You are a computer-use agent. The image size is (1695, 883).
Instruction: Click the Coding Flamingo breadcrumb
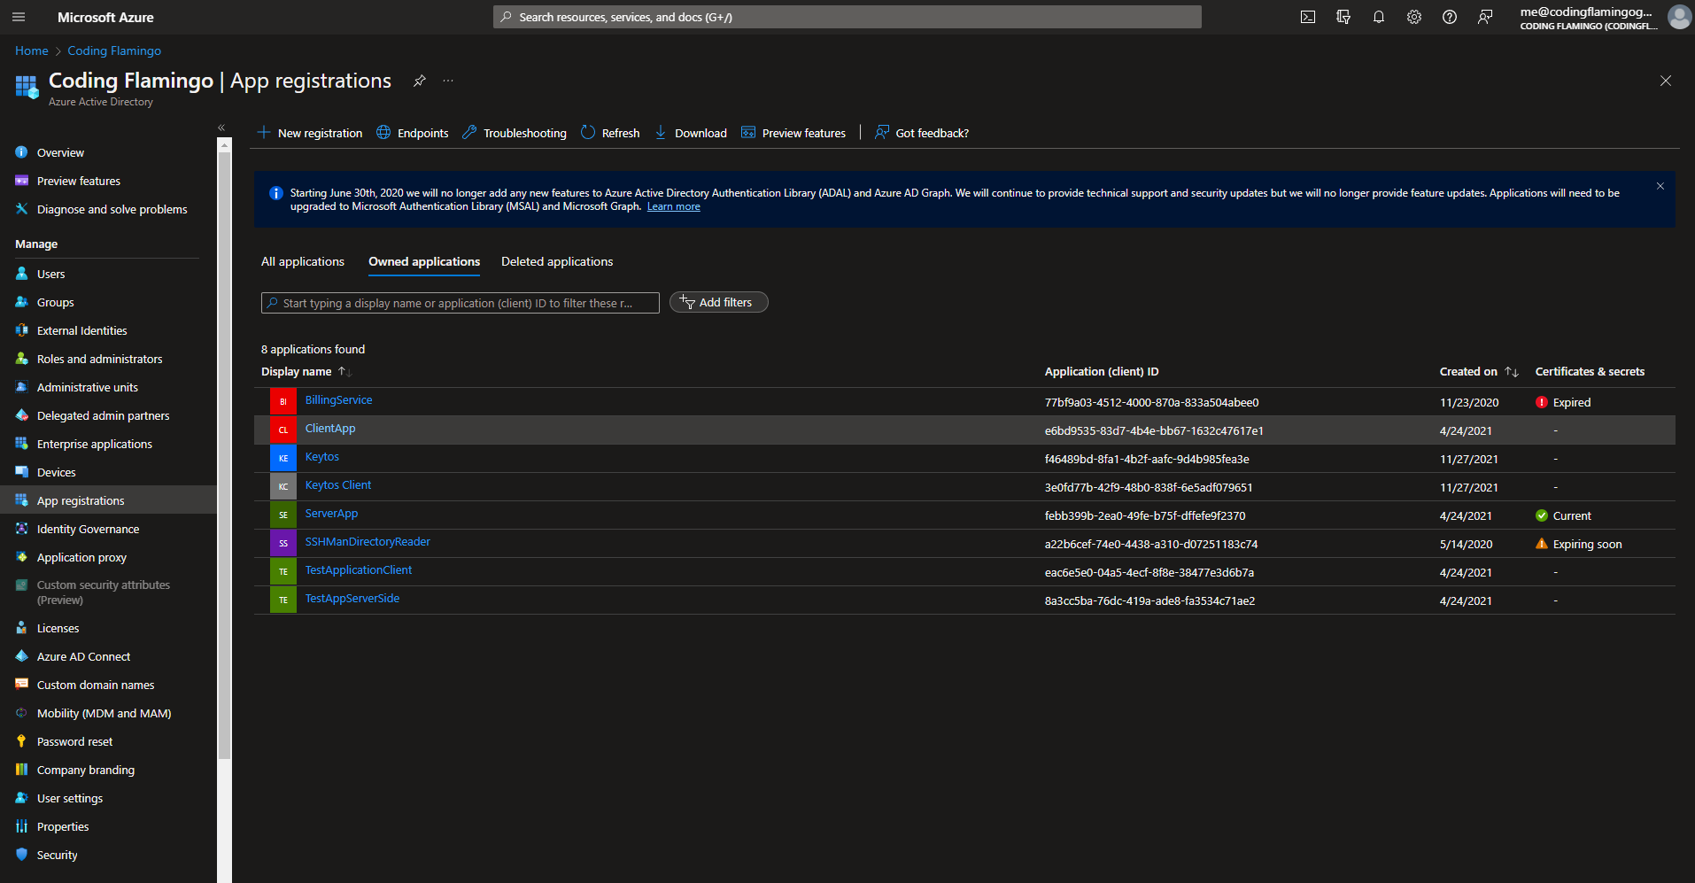pos(114,50)
